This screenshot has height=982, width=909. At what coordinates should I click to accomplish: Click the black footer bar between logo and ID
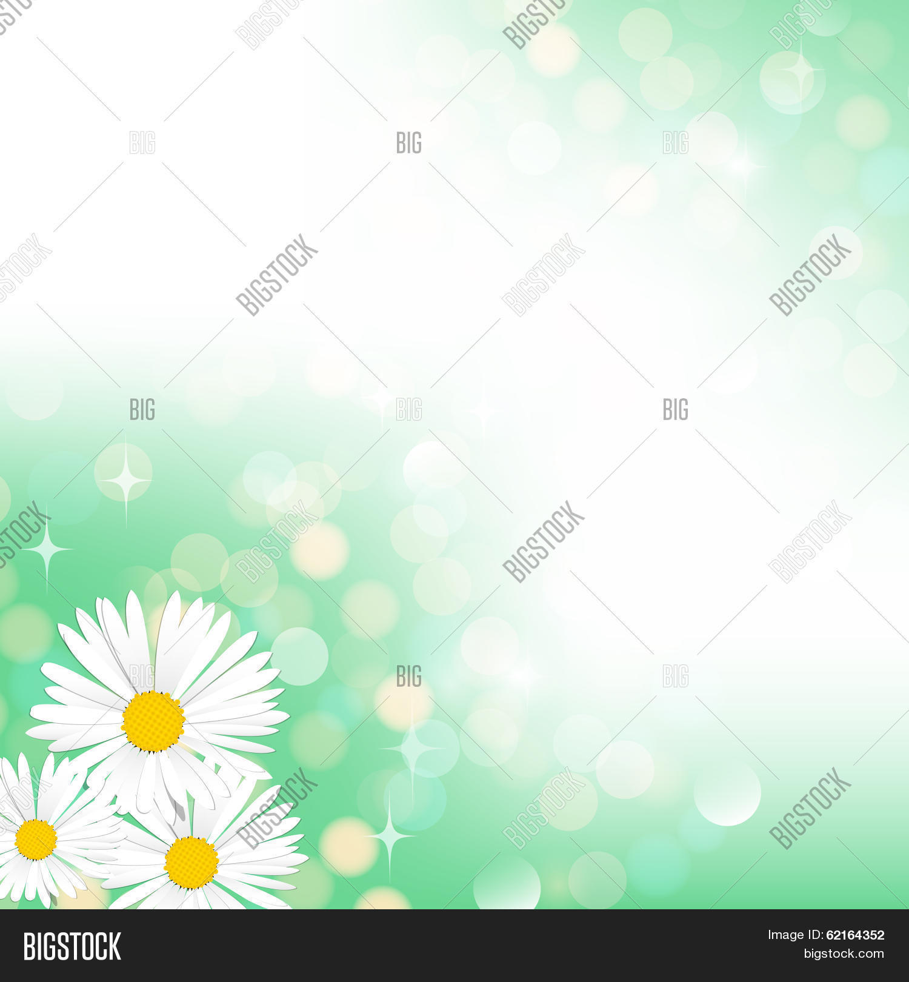pos(442,946)
